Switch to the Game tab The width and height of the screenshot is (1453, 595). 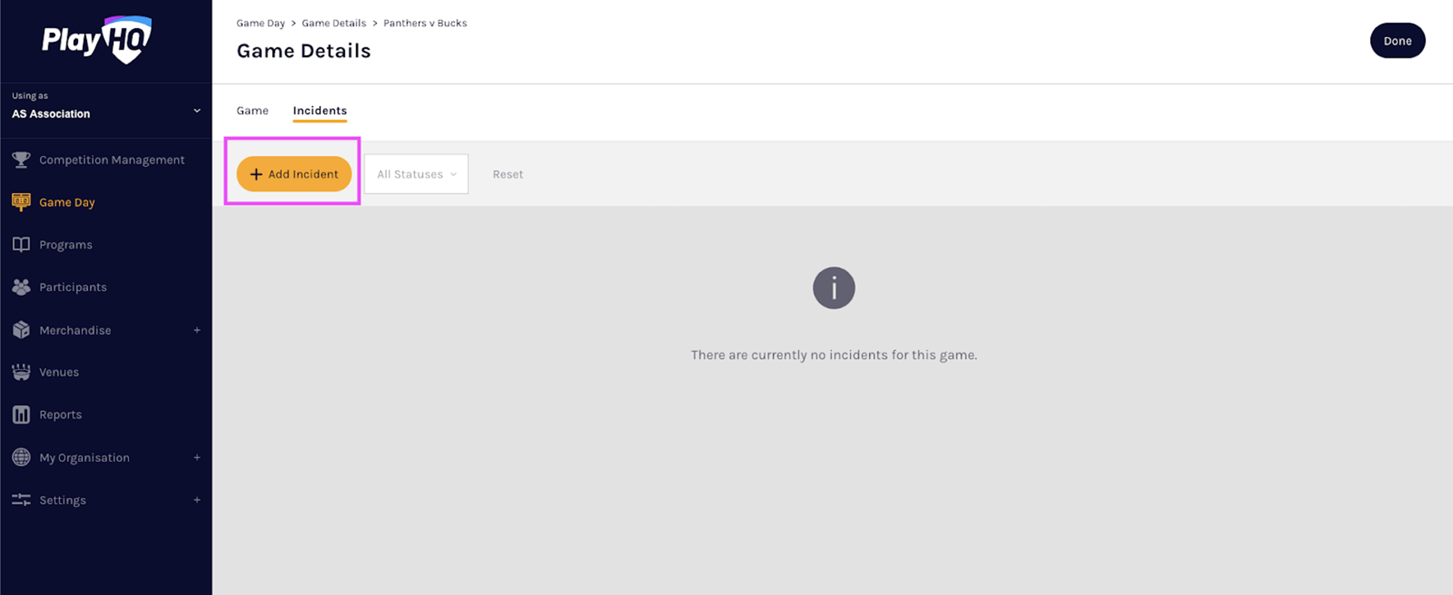252,110
